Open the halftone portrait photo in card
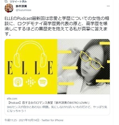 [x=83, y=66]
